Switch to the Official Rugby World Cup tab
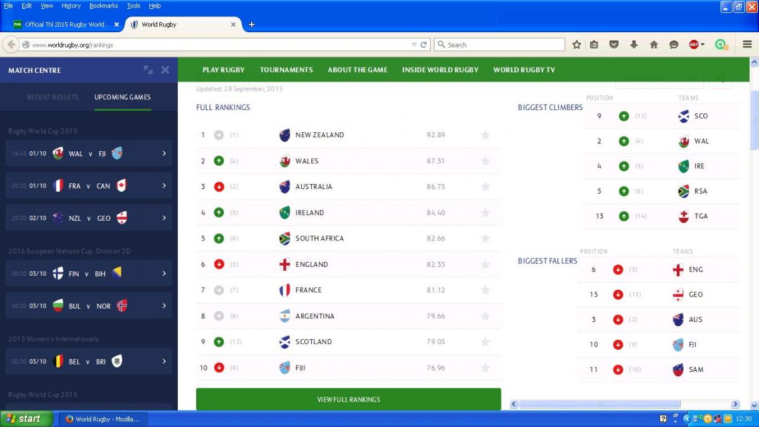Image resolution: width=759 pixels, height=427 pixels. click(66, 25)
